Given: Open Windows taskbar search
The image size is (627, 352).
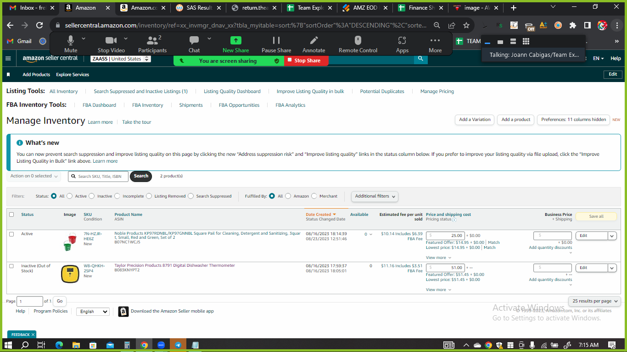Looking at the screenshot, I should [x=25, y=345].
